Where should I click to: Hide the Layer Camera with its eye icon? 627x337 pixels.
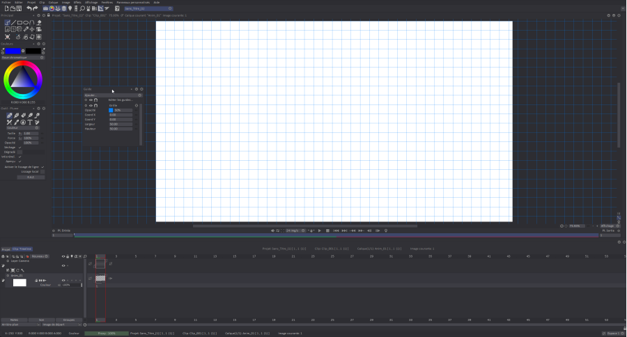[63, 265]
